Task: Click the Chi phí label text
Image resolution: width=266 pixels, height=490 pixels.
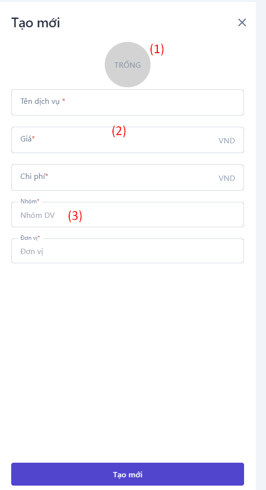Action: pyautogui.click(x=33, y=176)
